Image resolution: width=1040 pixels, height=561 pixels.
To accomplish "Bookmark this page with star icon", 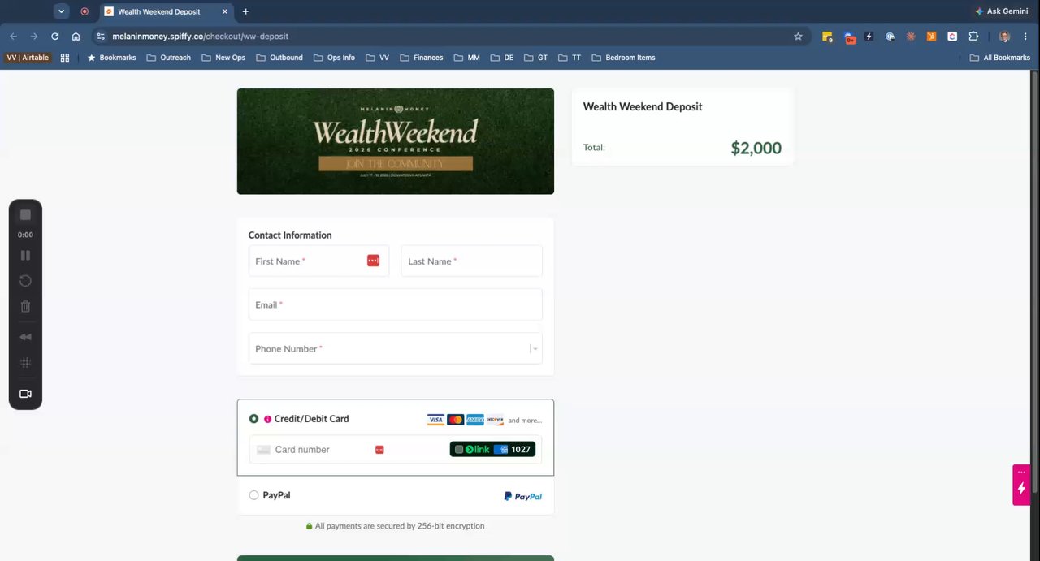I will [x=798, y=37].
